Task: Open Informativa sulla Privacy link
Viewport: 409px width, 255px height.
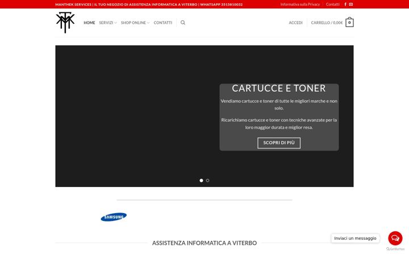Action: pos(300,5)
